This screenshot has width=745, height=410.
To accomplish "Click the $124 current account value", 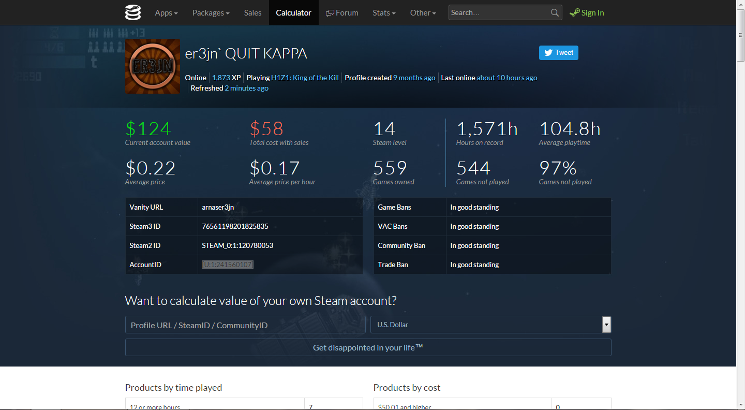I will click(148, 128).
